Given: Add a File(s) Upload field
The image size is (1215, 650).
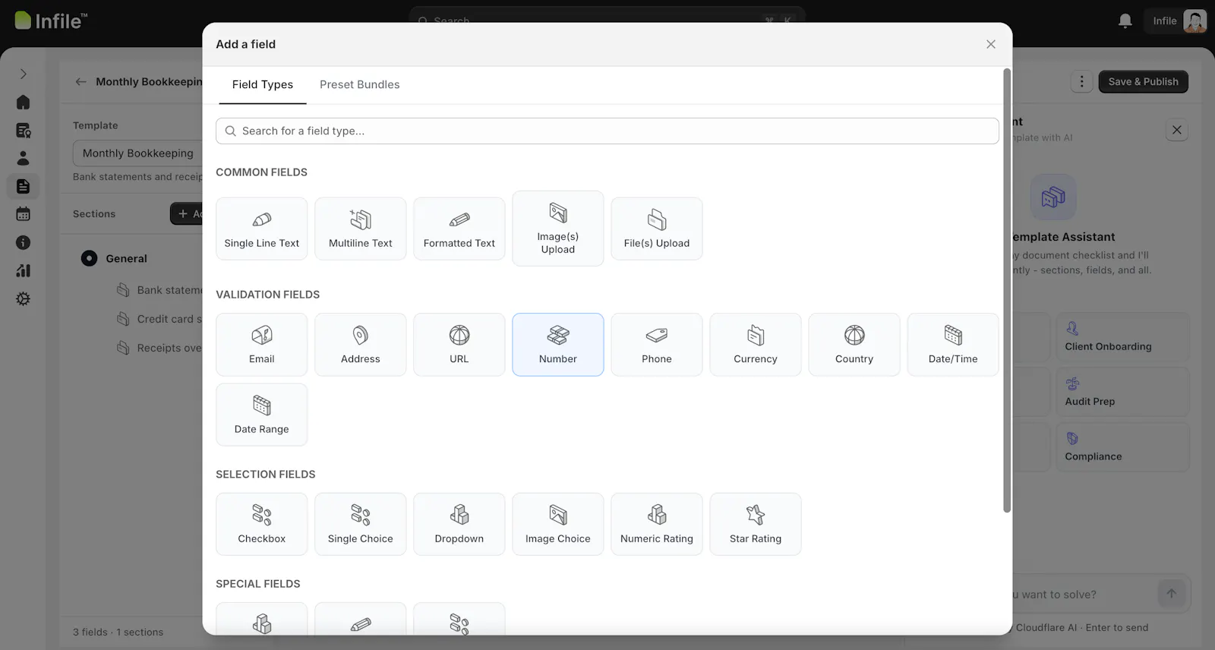Looking at the screenshot, I should tap(656, 229).
